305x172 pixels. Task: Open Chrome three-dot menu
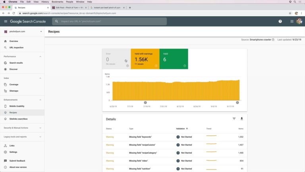[301, 13]
